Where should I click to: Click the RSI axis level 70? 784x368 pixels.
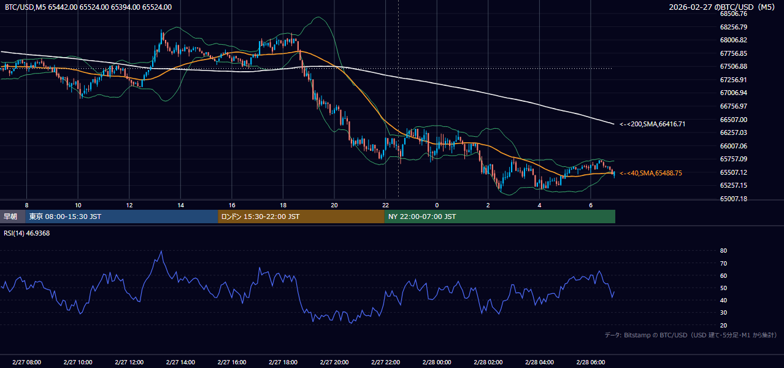coord(724,263)
